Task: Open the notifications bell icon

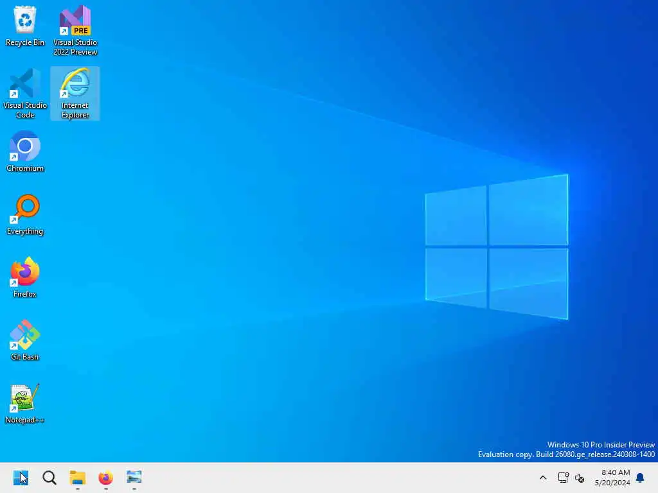Action: (x=640, y=478)
